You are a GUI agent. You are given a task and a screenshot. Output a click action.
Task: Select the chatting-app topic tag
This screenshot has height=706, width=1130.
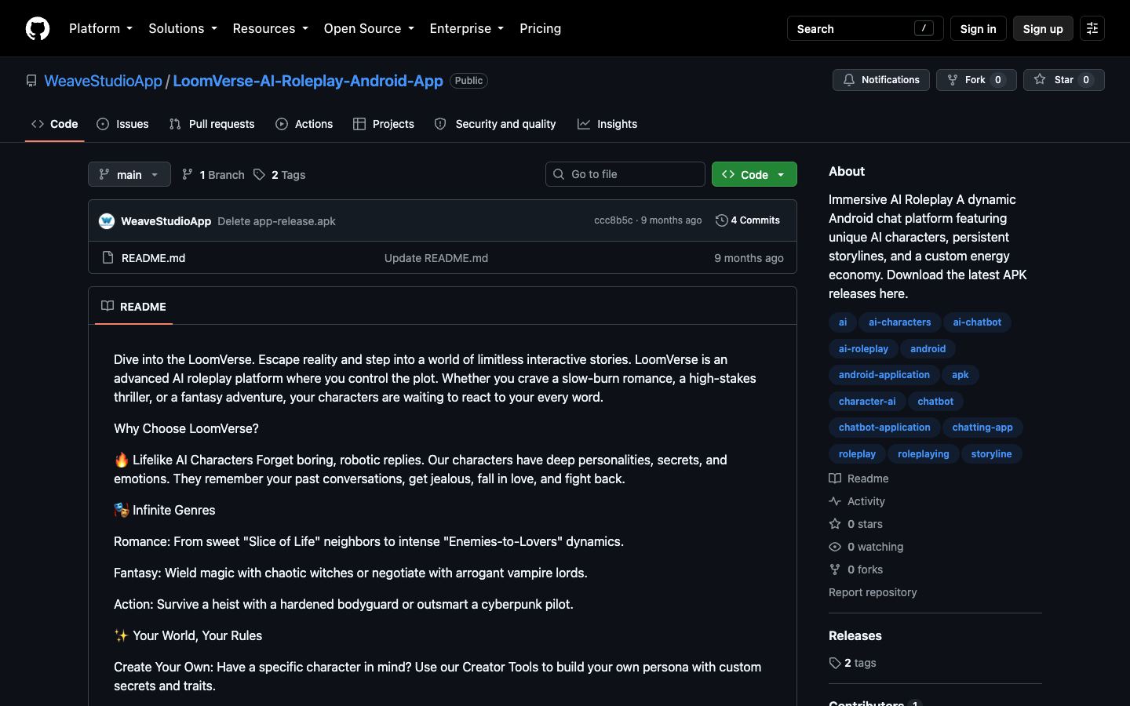tap(982, 428)
